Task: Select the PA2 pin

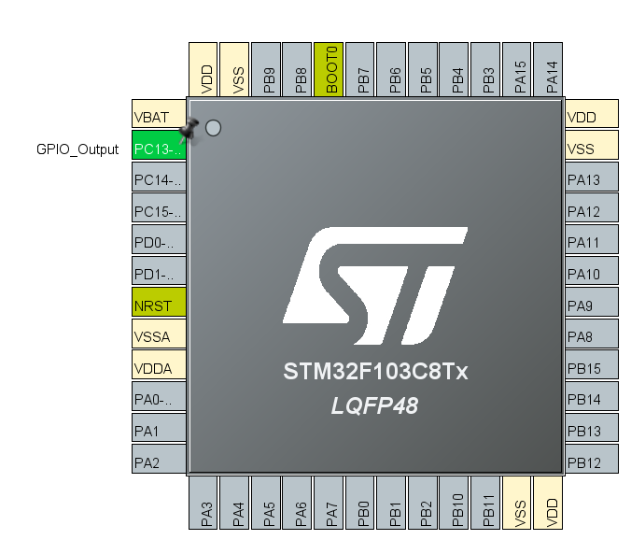Action: click(x=159, y=459)
